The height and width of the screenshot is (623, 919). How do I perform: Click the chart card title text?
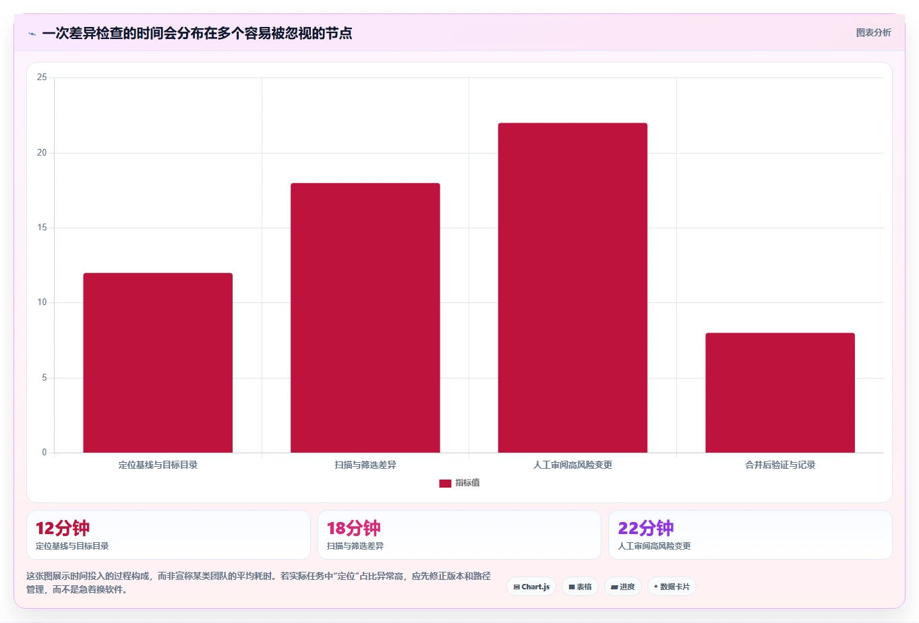(x=197, y=33)
